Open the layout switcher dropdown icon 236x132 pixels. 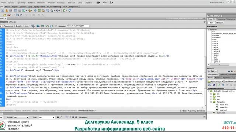[x=98, y=3]
